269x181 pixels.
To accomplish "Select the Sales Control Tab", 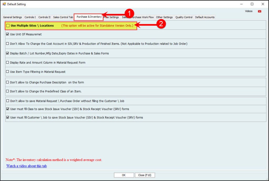I will [63, 17].
